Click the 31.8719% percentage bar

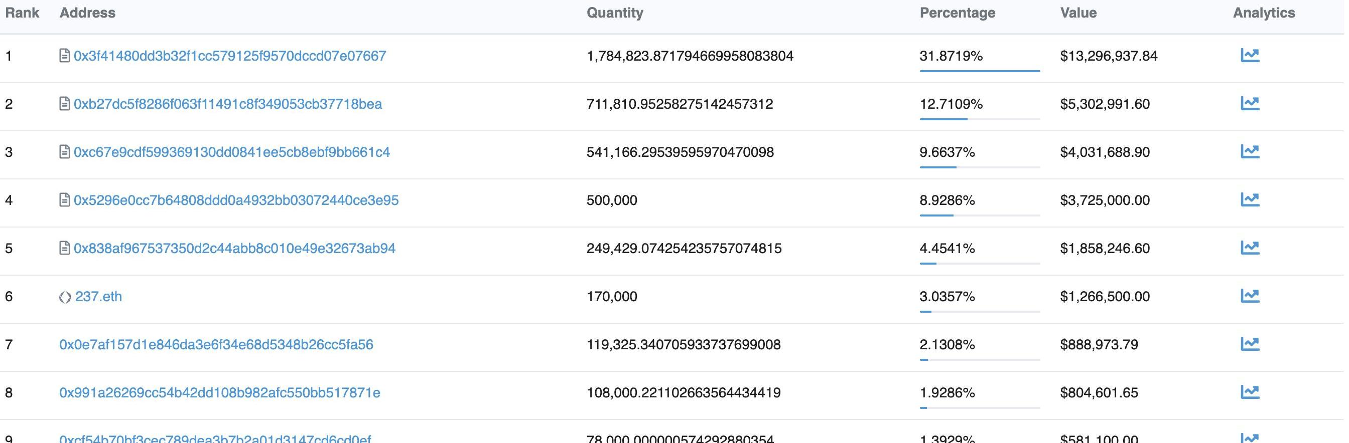979,71
